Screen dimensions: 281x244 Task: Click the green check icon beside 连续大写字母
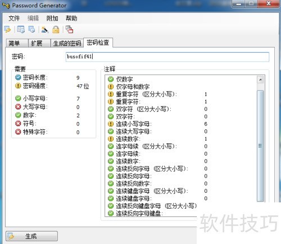click(x=111, y=131)
